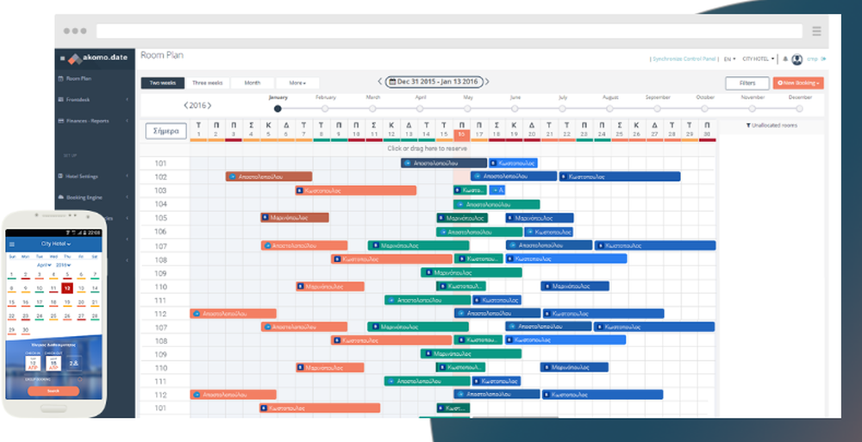
Task: Open the hamburger menu in the phone app
Action: 12,244
